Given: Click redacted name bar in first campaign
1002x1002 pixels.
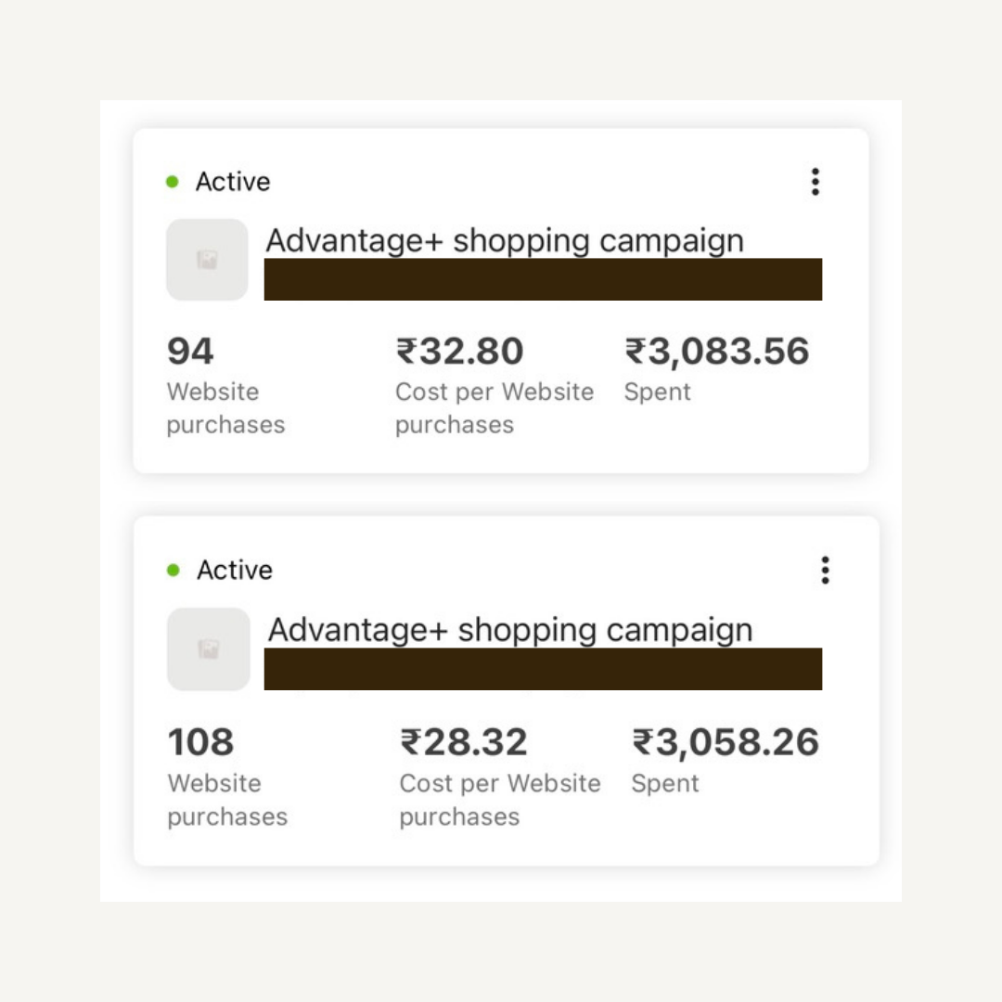Looking at the screenshot, I should click(x=543, y=279).
